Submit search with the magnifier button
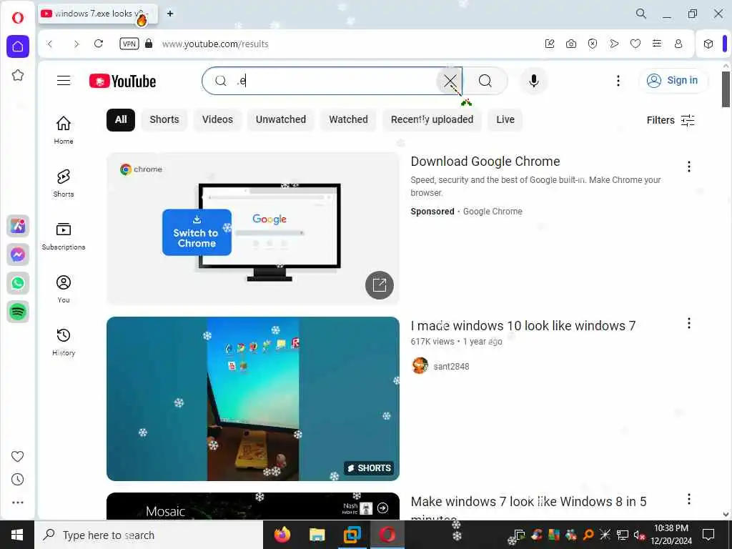Screen dimensions: 732x549 pyautogui.click(x=485, y=81)
